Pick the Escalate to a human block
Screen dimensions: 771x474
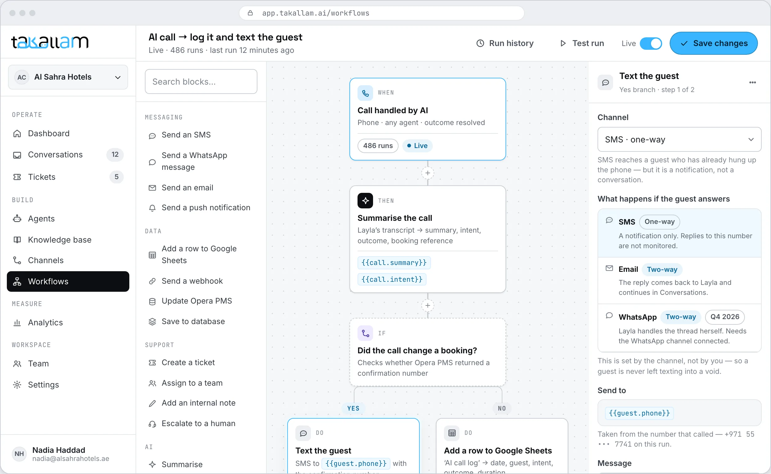(x=201, y=424)
